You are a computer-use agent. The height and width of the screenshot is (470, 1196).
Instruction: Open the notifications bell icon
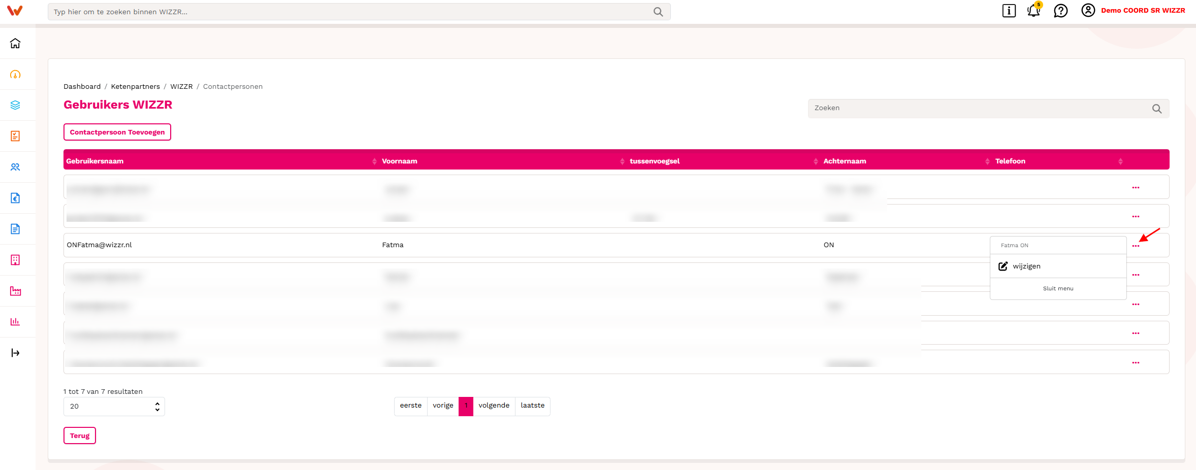point(1034,10)
